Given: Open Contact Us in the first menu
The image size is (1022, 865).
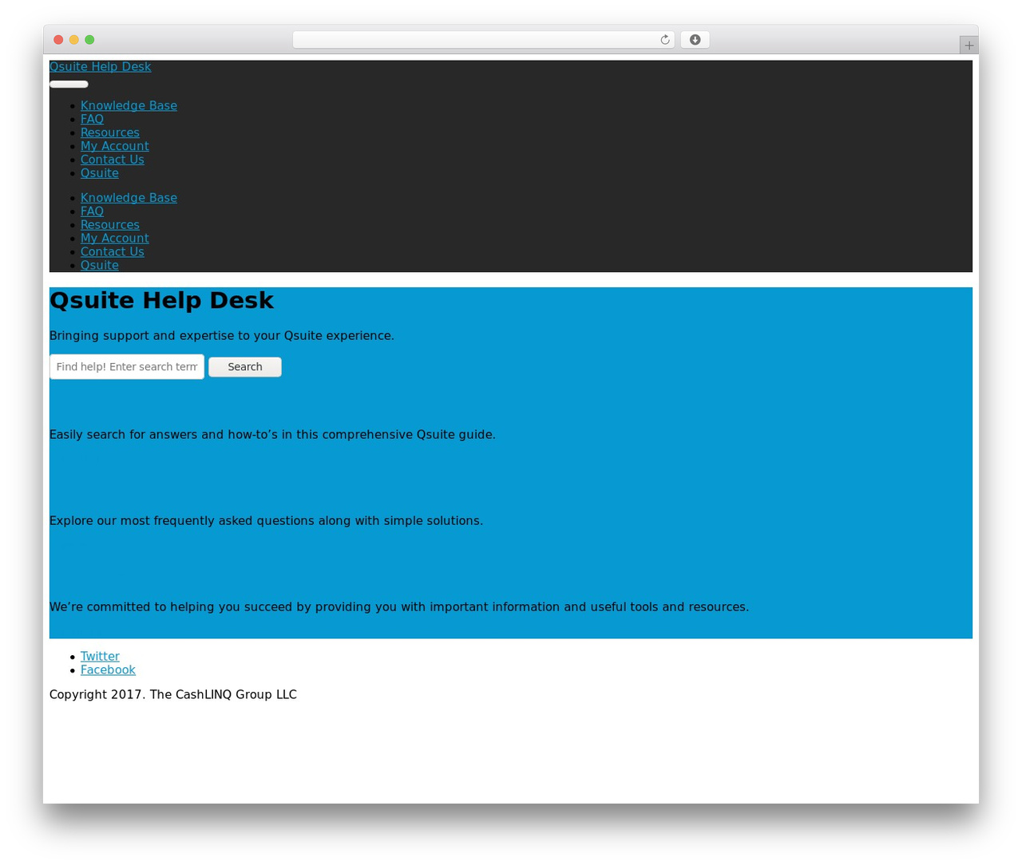Looking at the screenshot, I should pyautogui.click(x=112, y=160).
